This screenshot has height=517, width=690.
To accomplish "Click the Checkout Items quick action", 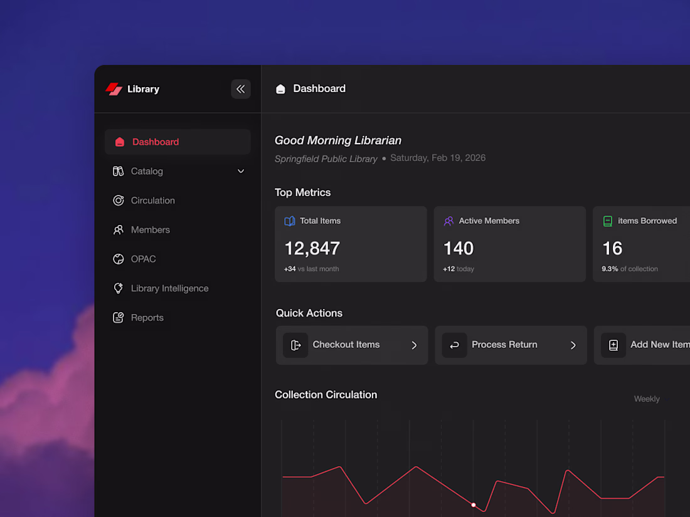I will tap(352, 345).
